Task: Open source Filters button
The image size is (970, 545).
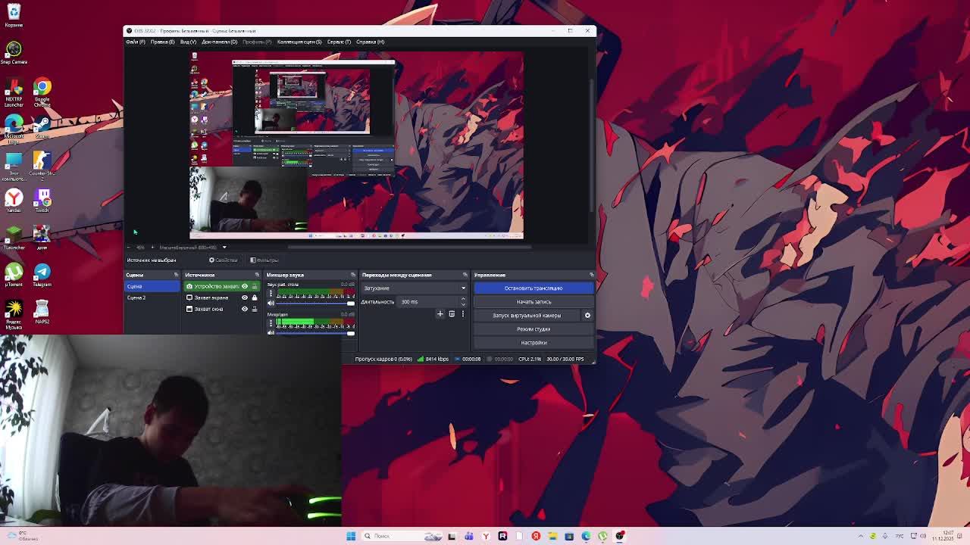Action: pyautogui.click(x=264, y=260)
